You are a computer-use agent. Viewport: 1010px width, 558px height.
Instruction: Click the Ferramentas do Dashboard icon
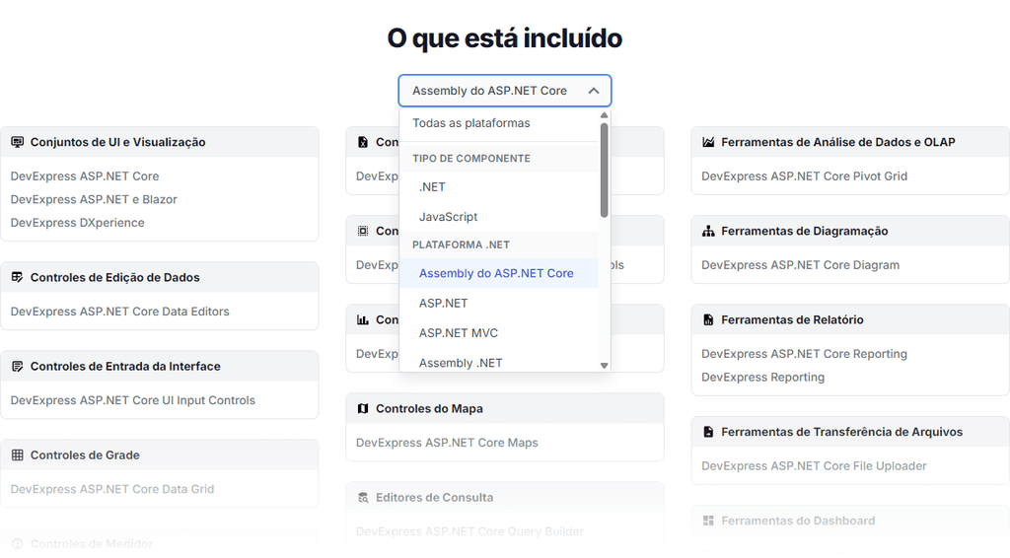708,521
